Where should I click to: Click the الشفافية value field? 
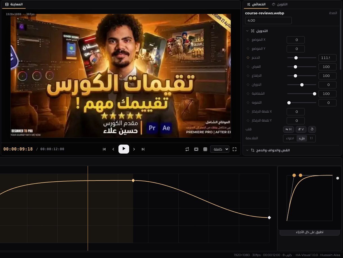click(328, 94)
